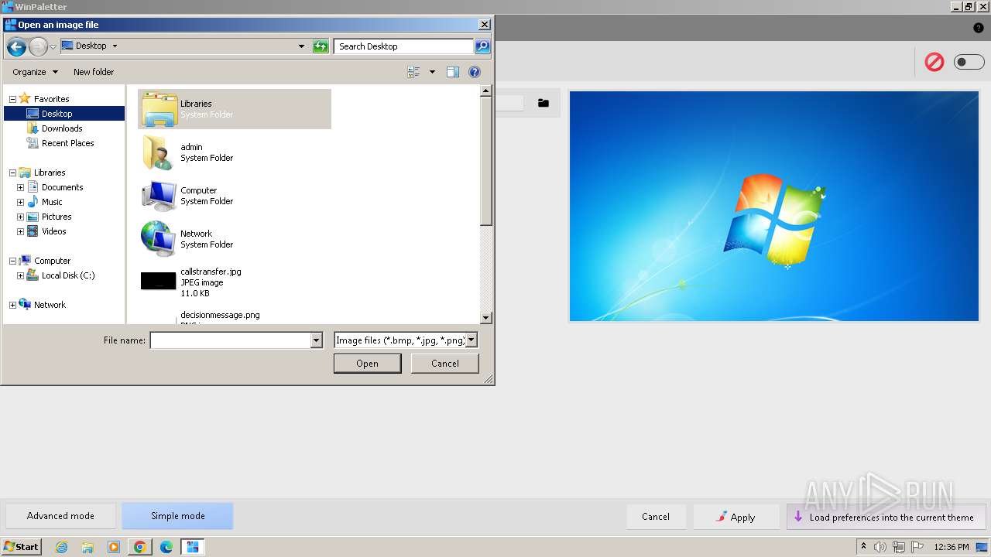Select Recent Places under Favorites
Viewport: 991px width, 557px height.
tap(68, 143)
